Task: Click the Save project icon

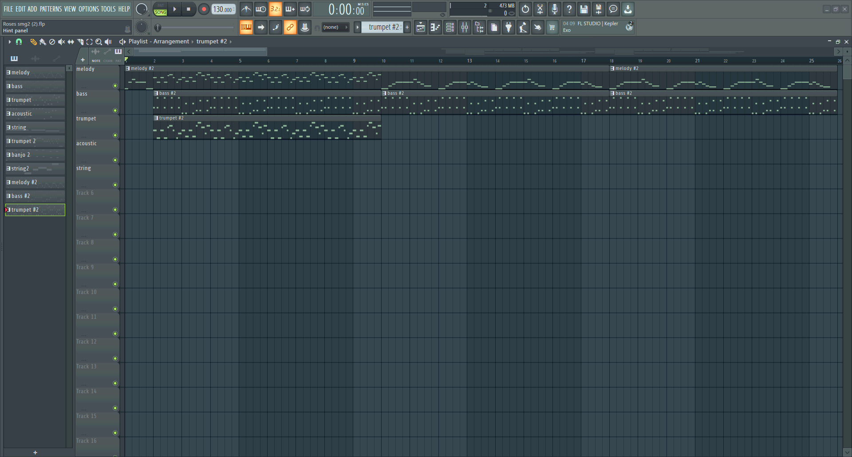Action: click(x=584, y=9)
